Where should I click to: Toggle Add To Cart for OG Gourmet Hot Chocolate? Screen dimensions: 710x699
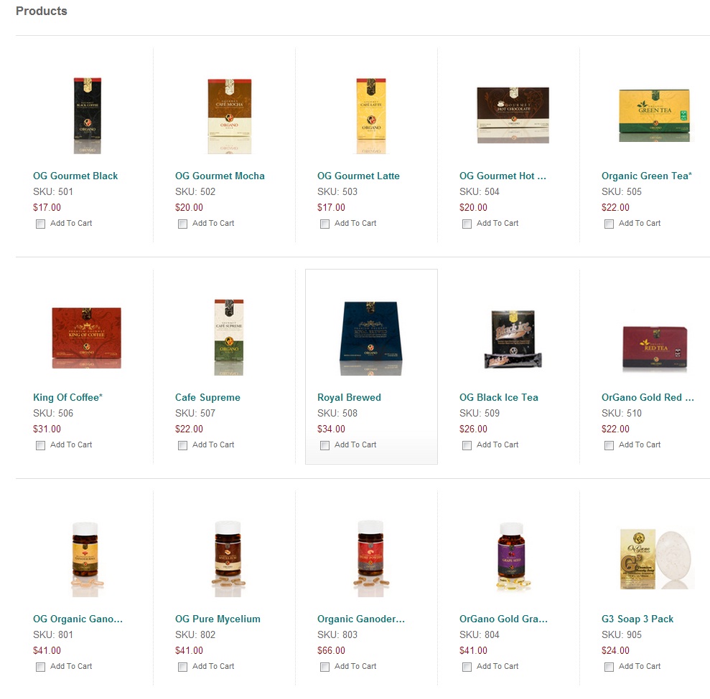point(467,224)
